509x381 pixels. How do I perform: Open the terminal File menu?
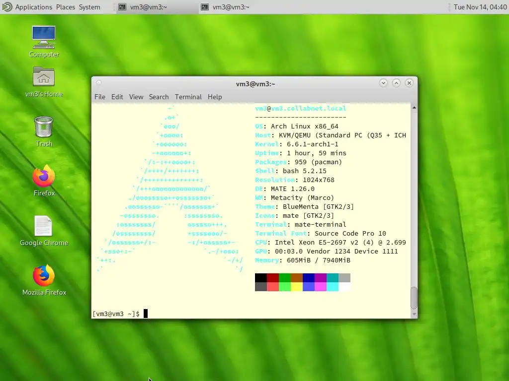tap(99, 97)
